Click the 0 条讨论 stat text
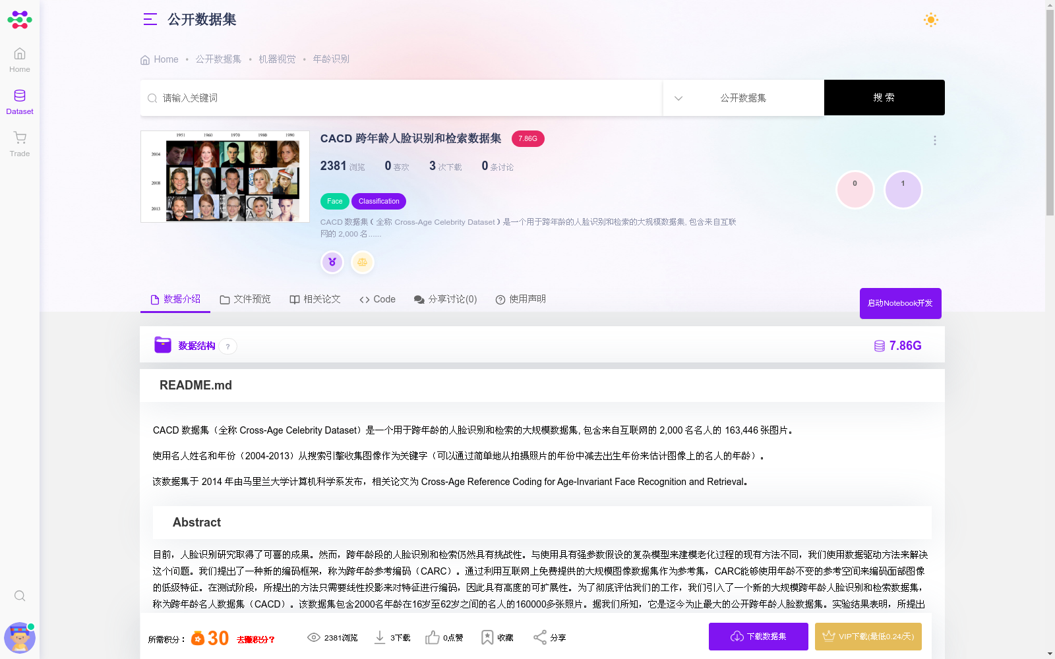1055x659 pixels. pos(497,166)
